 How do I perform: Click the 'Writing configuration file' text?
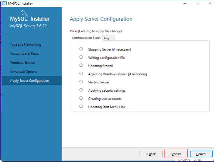106,58
